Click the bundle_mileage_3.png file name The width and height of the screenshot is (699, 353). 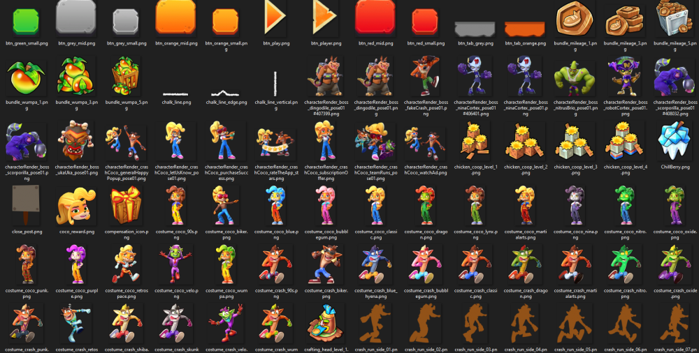624,47
